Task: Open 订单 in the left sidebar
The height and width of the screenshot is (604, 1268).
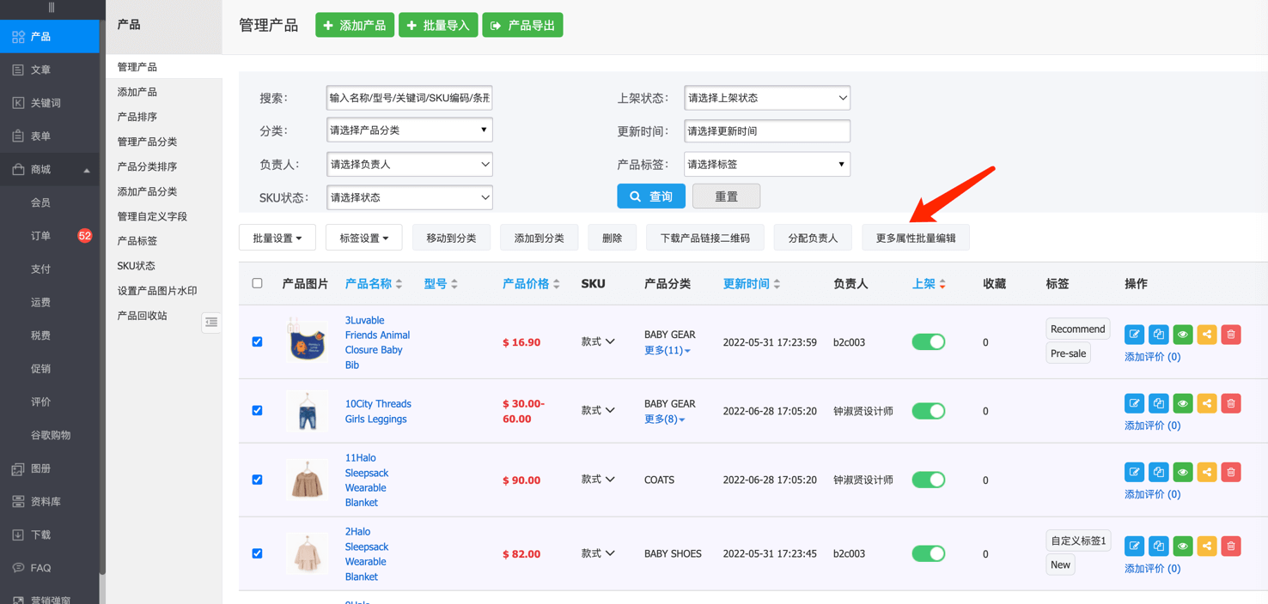Action: coord(40,236)
